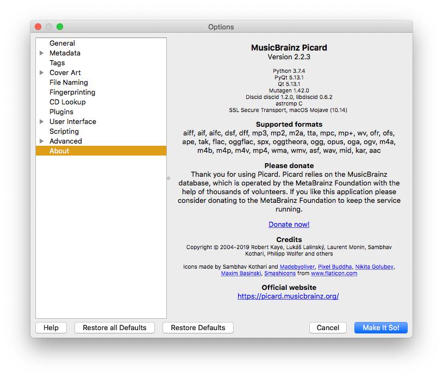Viewport: 443px width, 378px height.
Task: Click Restore all Defaults button
Action: pos(115,327)
